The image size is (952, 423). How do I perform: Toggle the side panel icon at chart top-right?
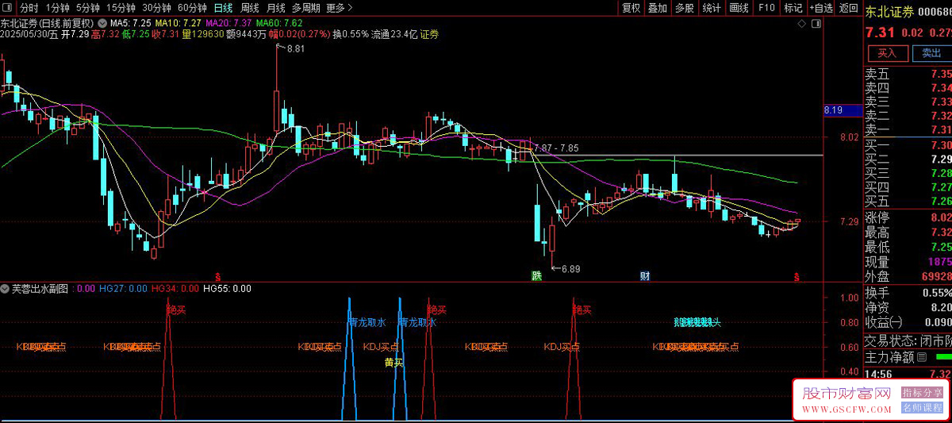(x=816, y=24)
